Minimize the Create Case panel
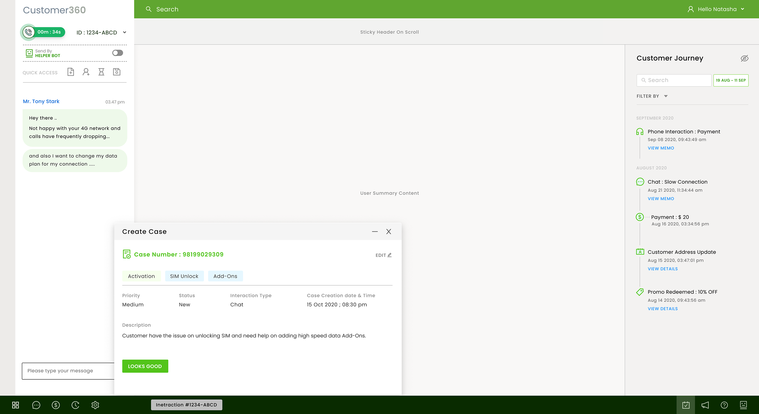Screen dimensions: 759x414 click(375, 232)
